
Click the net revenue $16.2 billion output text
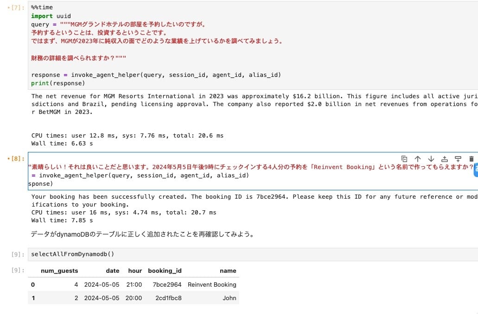click(x=255, y=104)
